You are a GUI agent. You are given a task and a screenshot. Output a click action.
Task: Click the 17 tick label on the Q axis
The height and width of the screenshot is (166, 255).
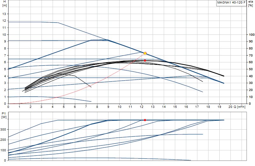[197, 107]
